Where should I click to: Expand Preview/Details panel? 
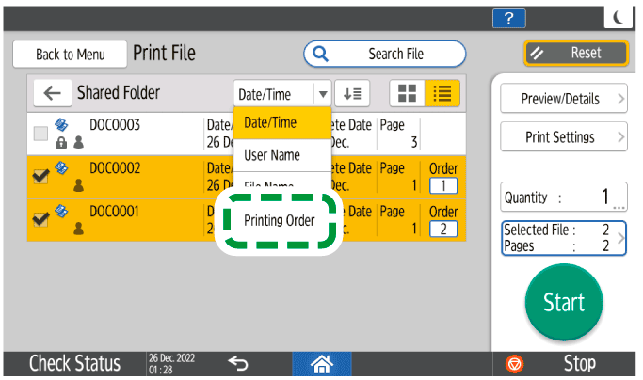click(562, 97)
